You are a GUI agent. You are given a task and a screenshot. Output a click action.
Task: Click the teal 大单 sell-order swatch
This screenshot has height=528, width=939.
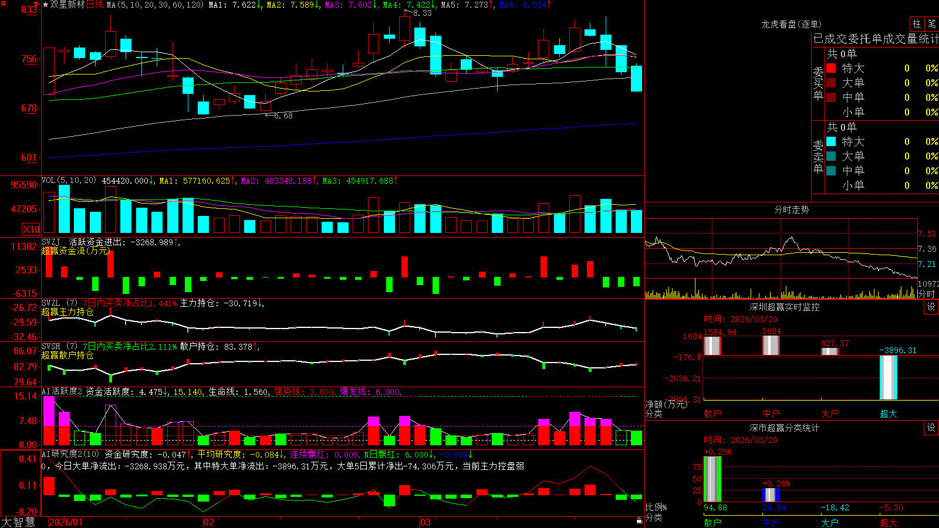pos(831,156)
